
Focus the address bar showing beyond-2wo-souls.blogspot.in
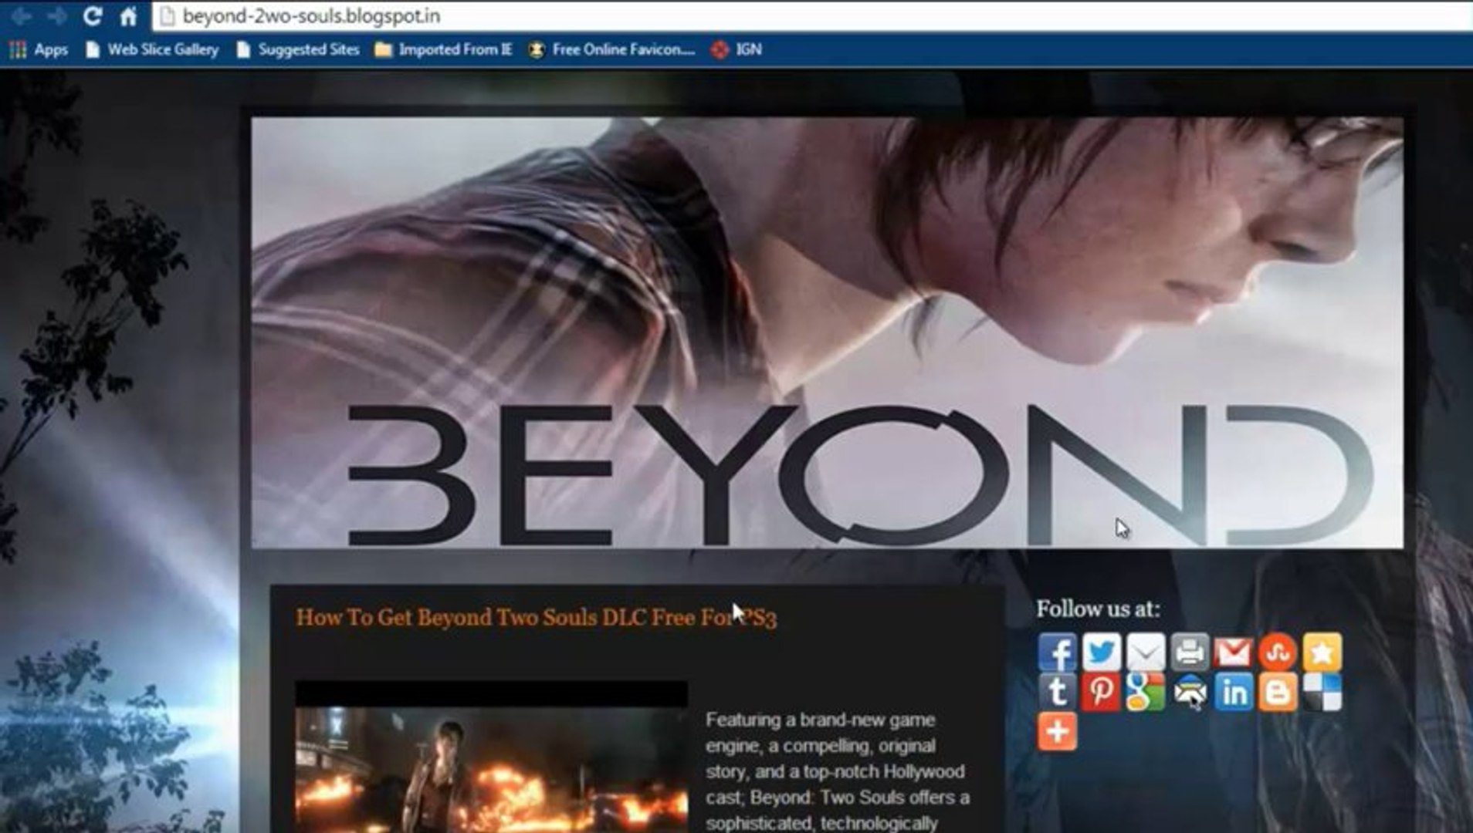tap(811, 16)
